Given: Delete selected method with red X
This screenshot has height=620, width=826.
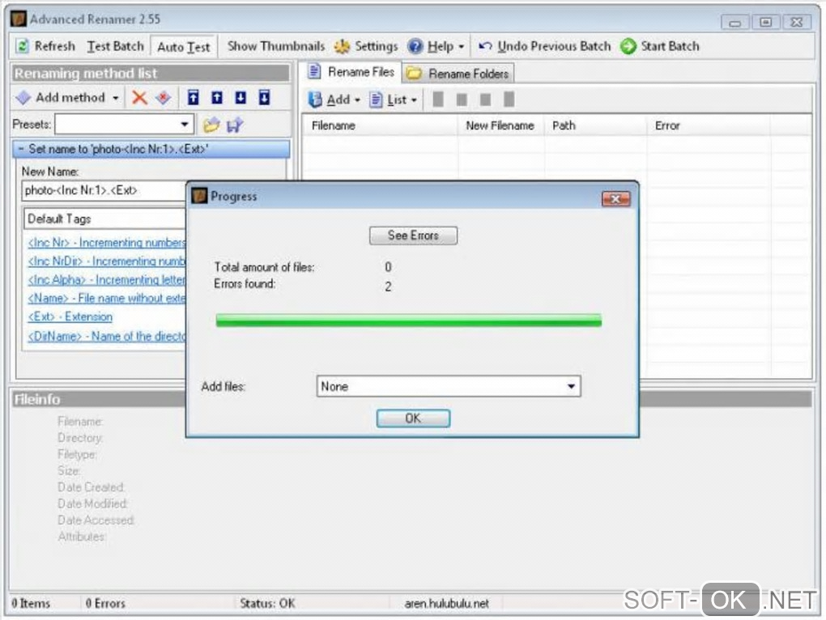Looking at the screenshot, I should 139,97.
